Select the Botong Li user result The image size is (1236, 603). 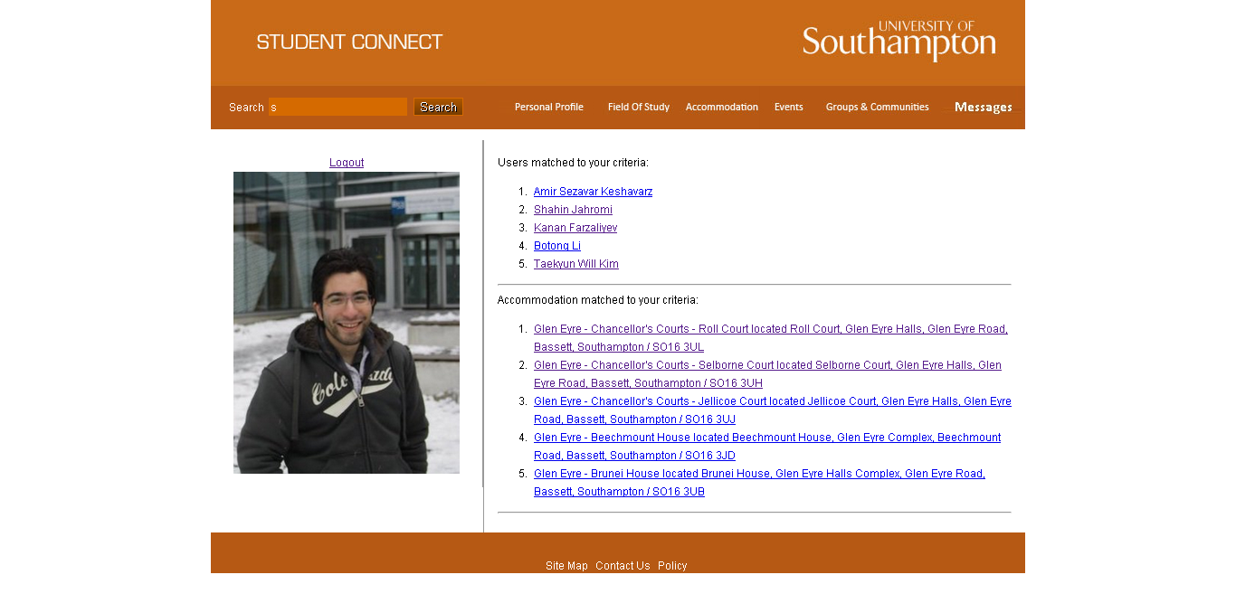coord(557,246)
